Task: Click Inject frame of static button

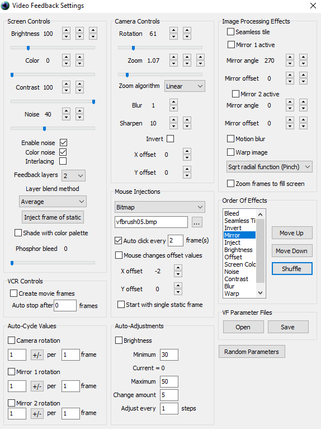Action: point(53,217)
